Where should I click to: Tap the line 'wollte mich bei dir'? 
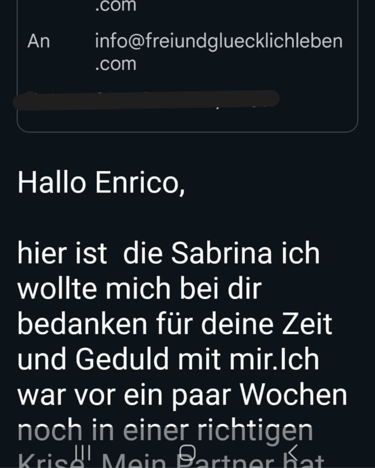pos(139,288)
